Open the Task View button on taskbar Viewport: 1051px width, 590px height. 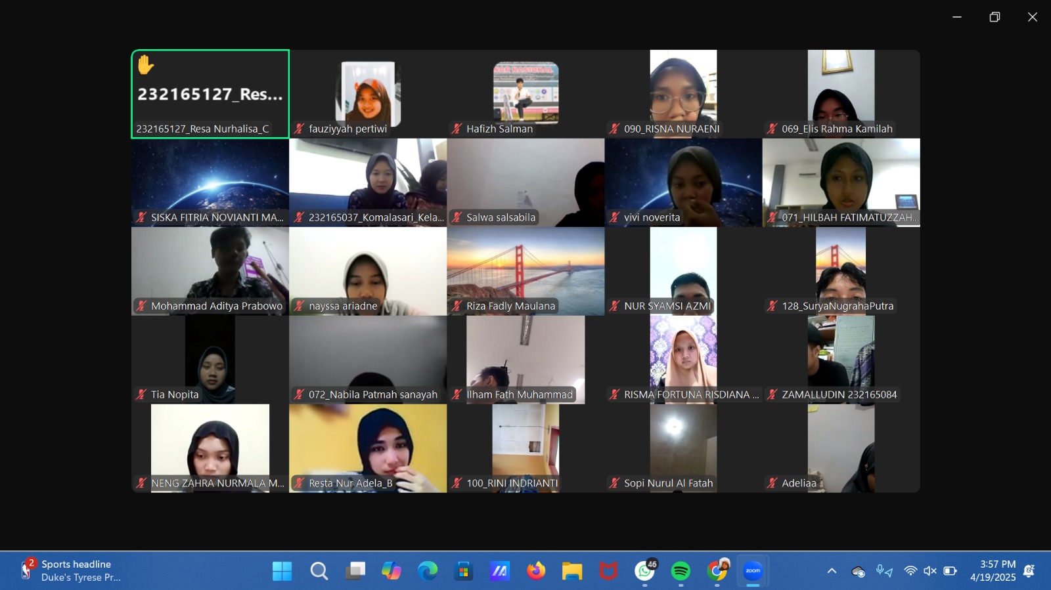click(355, 571)
